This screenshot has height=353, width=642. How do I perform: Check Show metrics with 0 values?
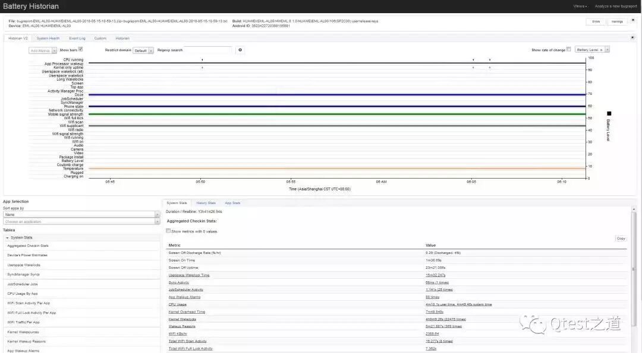coord(168,231)
